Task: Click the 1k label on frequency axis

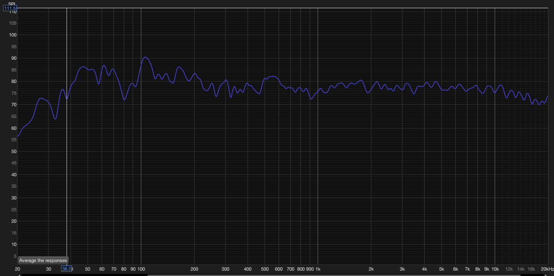Action: (x=318, y=269)
